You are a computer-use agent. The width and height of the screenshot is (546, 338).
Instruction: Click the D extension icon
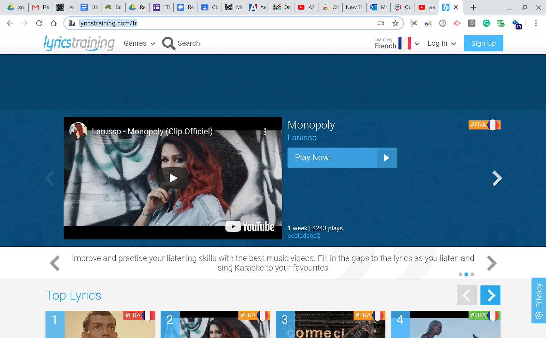click(x=472, y=23)
